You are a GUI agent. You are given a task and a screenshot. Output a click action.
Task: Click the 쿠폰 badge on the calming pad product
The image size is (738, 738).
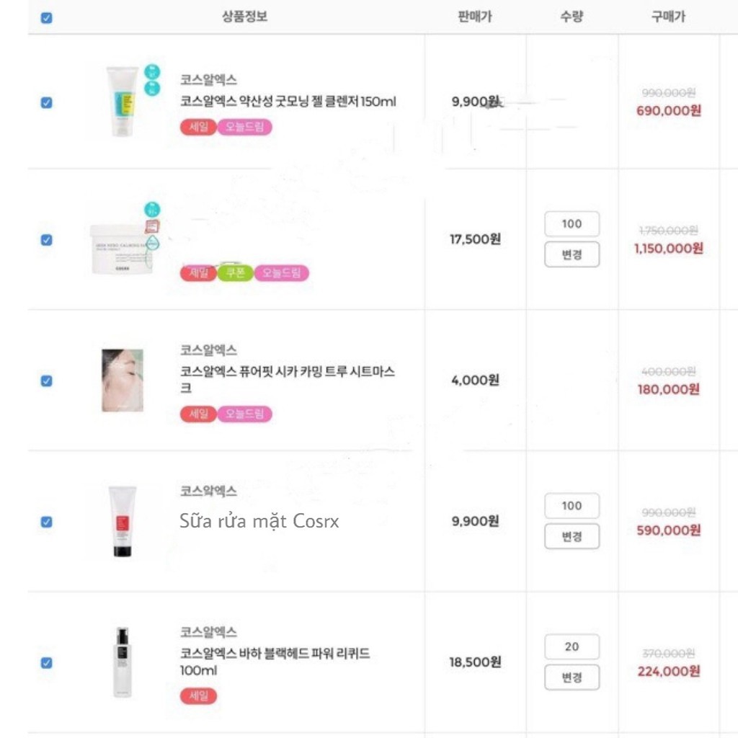click(235, 274)
